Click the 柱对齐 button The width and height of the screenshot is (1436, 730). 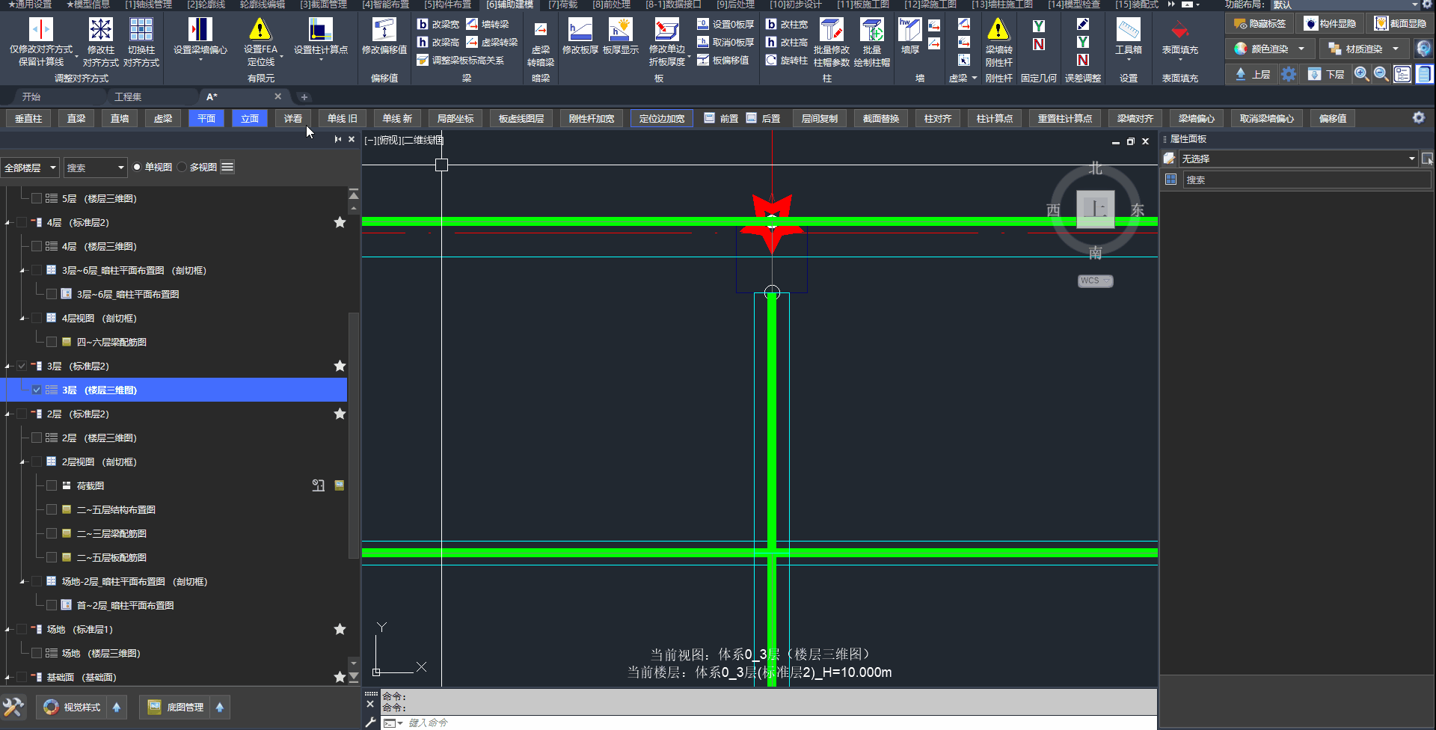point(937,118)
